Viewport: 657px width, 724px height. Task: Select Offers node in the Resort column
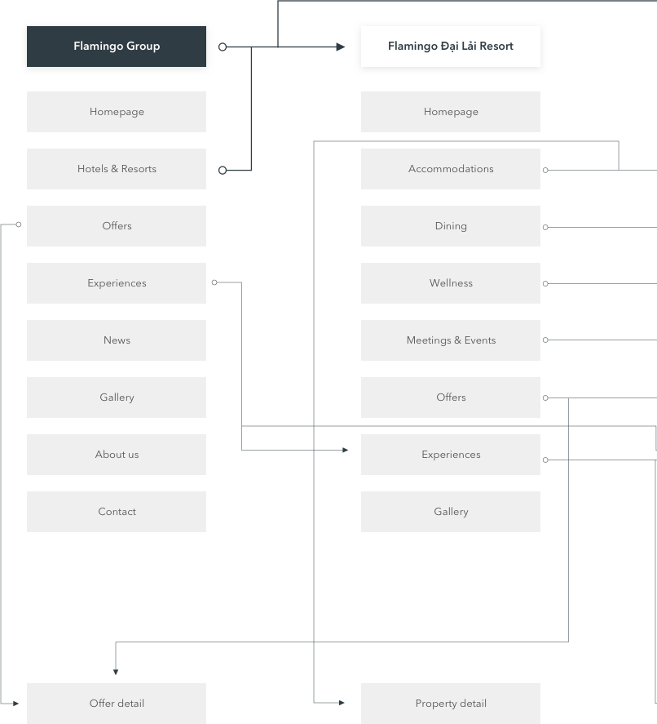[x=451, y=398]
